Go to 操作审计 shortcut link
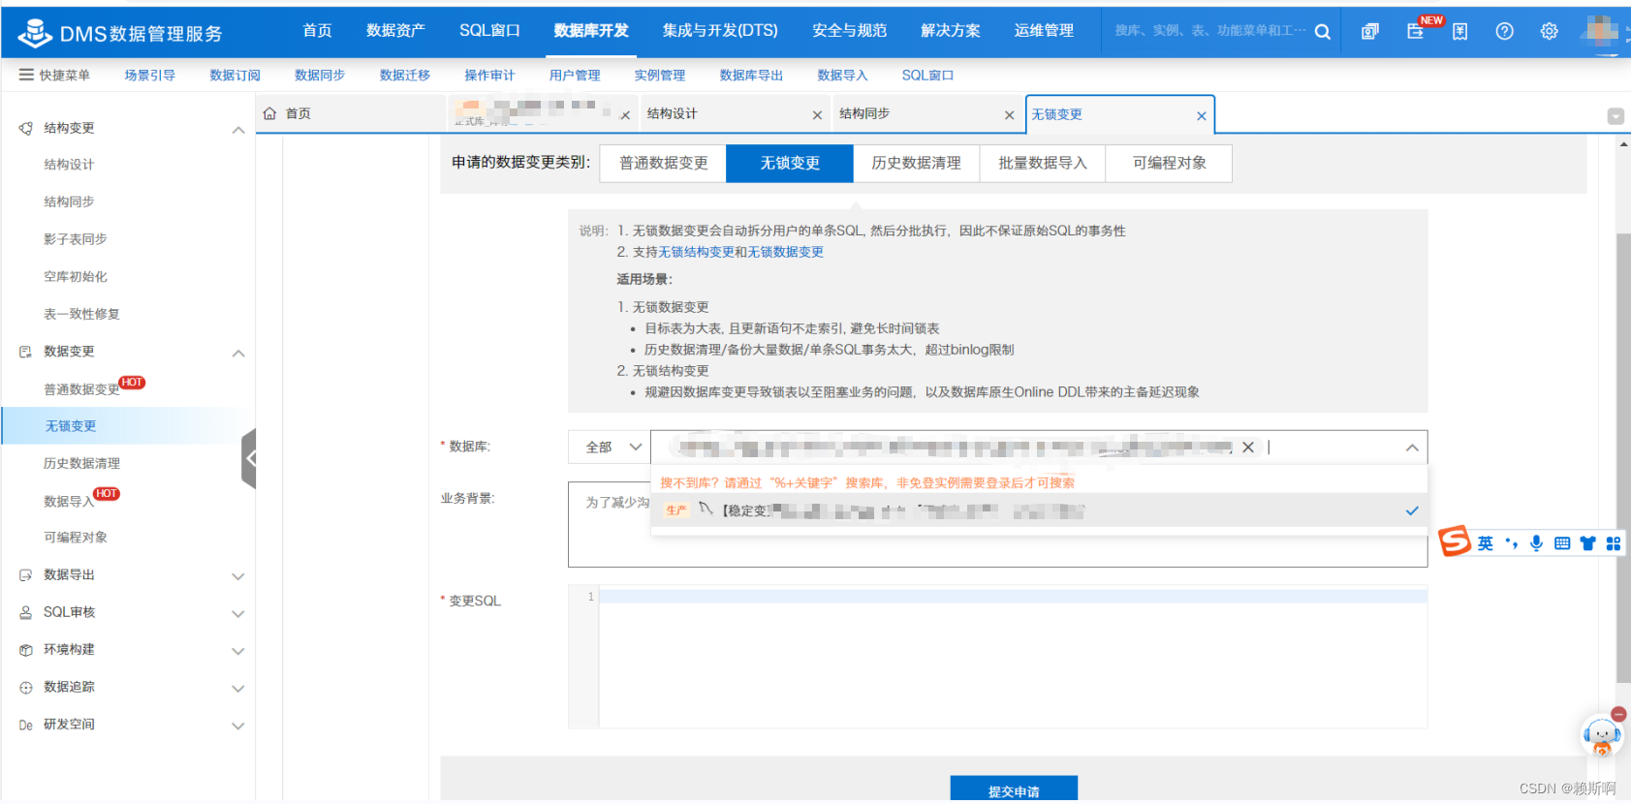This screenshot has width=1631, height=804. [489, 75]
